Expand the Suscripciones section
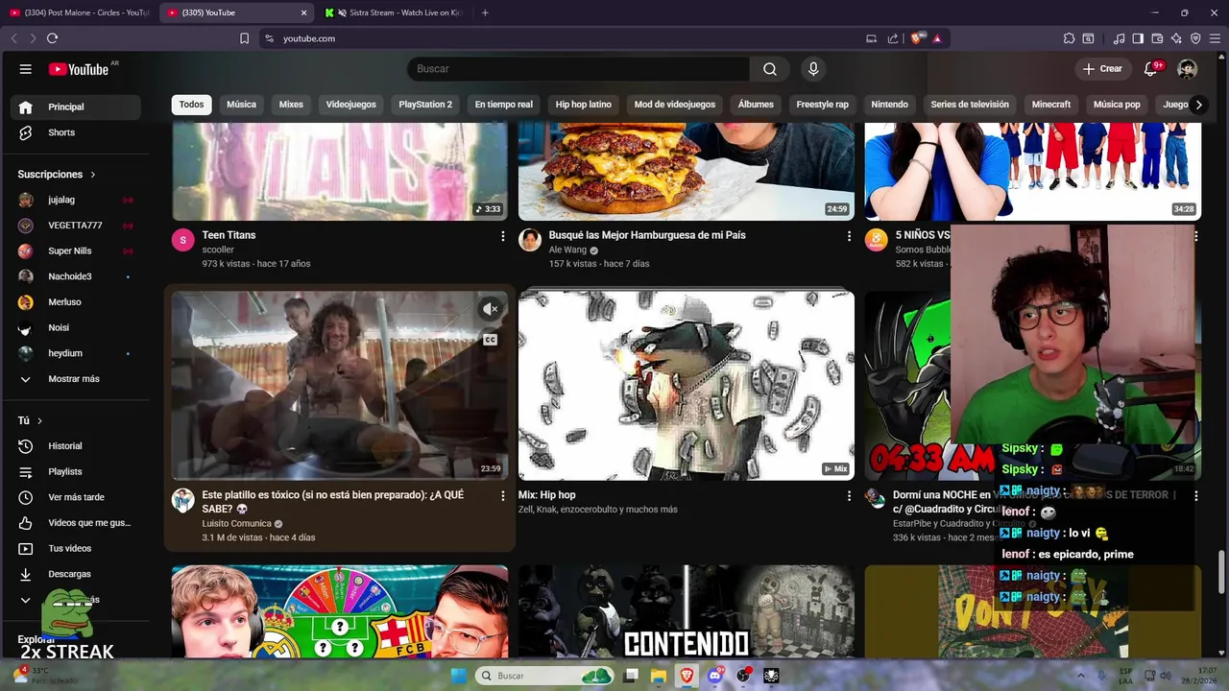This screenshot has height=691, width=1229. click(57, 175)
